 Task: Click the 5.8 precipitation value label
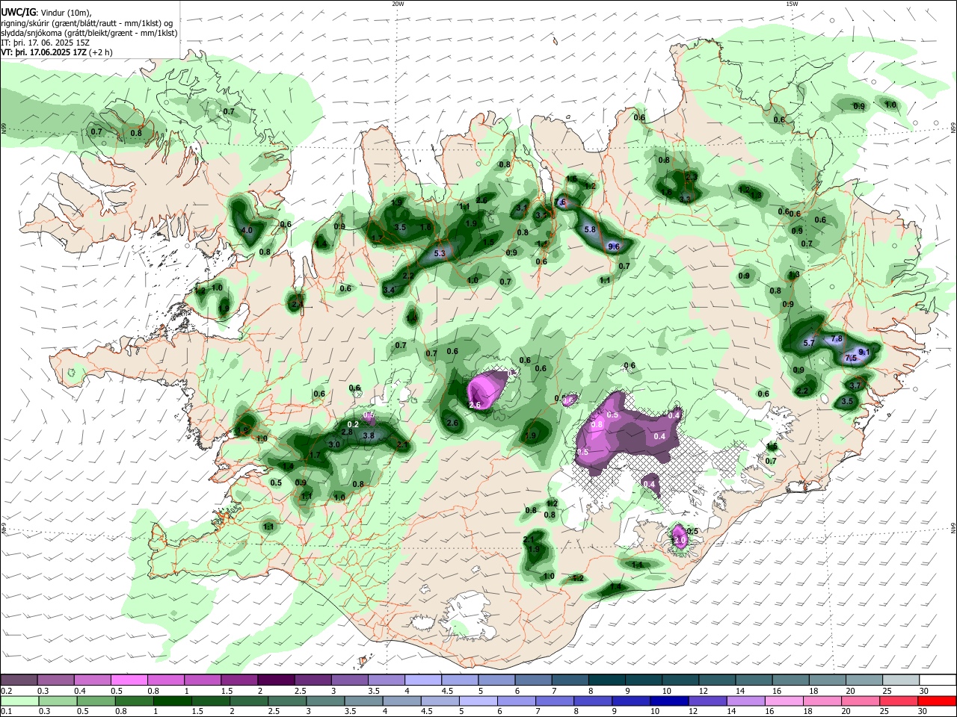click(589, 229)
